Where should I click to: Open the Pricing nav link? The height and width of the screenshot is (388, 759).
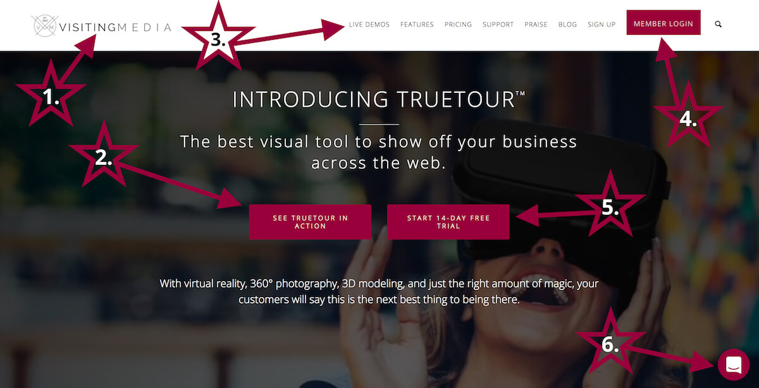pyautogui.click(x=458, y=25)
